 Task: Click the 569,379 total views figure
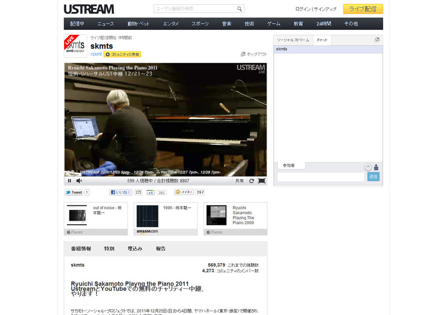(x=217, y=265)
